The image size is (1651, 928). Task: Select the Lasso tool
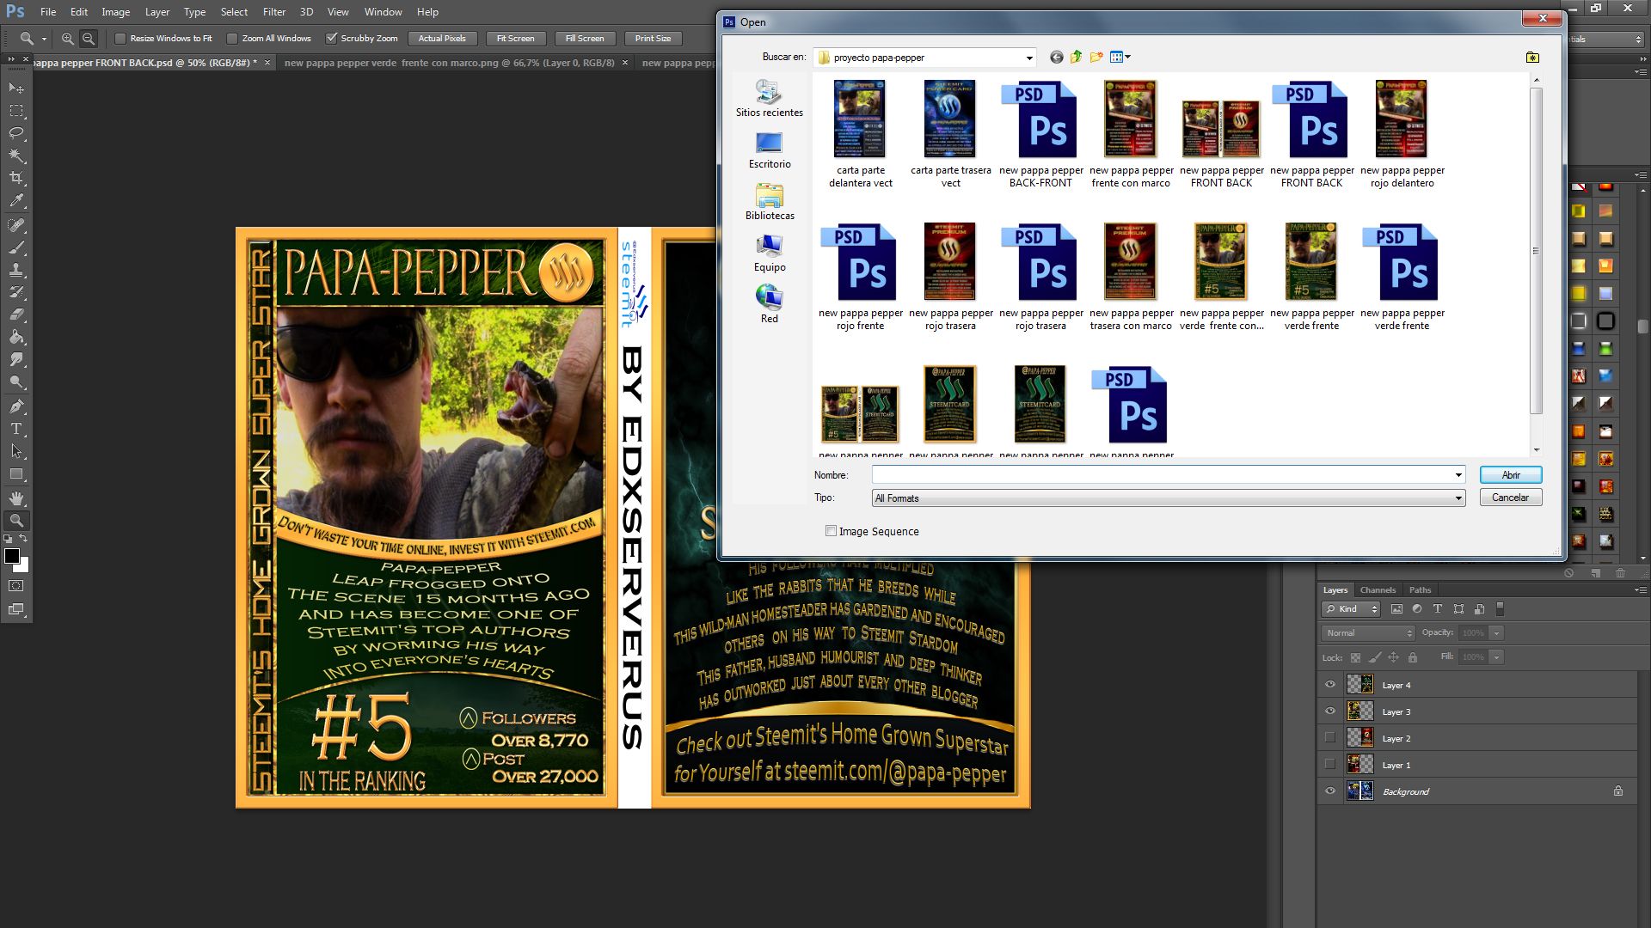pos(16,133)
